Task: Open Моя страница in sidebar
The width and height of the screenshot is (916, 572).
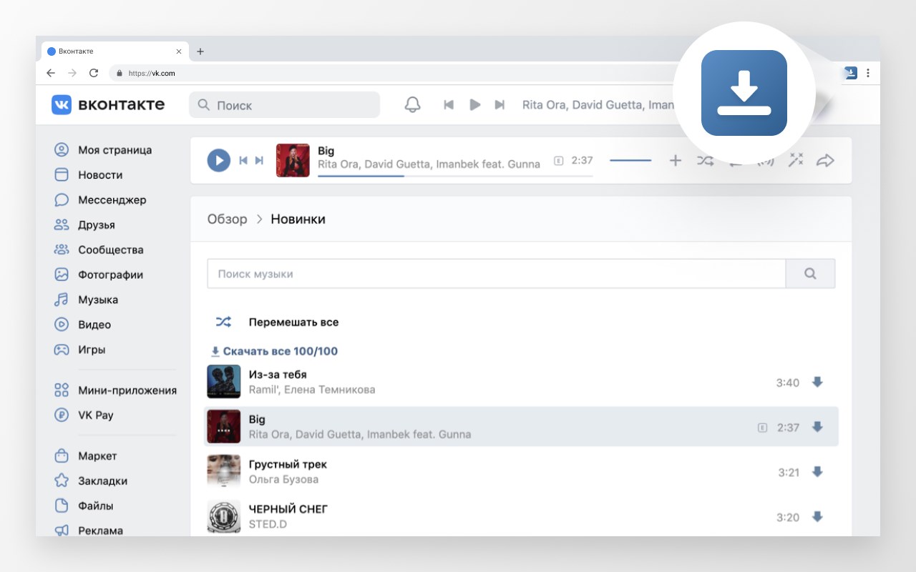Action: 103,150
